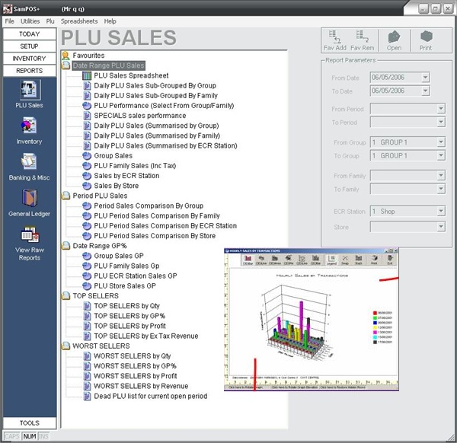This screenshot has width=457, height=443.
Task: Open the Utilities menu
Action: coord(30,21)
